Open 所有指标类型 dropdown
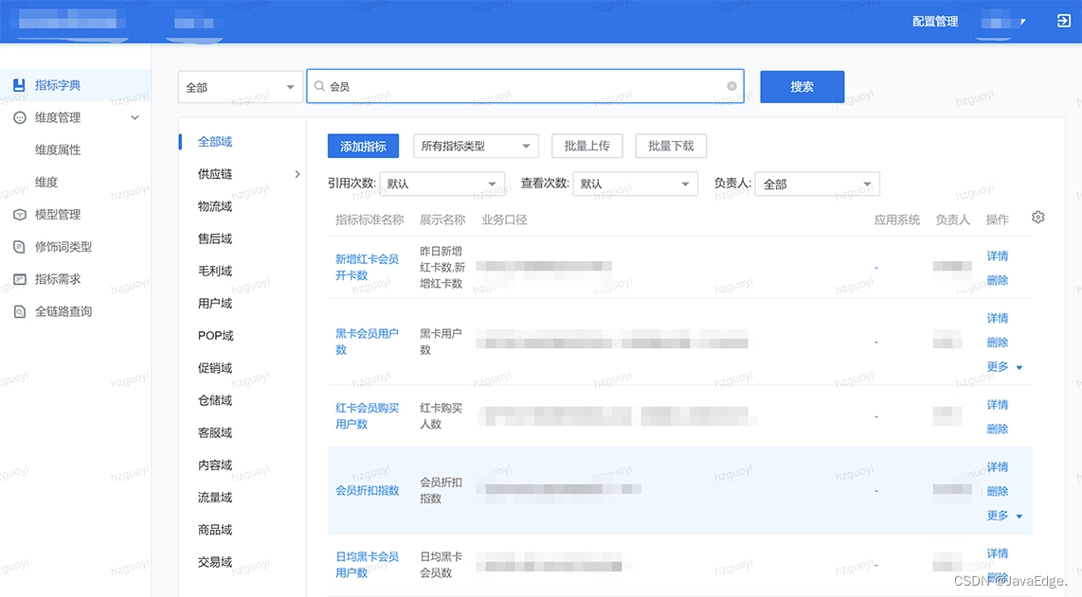 [476, 146]
